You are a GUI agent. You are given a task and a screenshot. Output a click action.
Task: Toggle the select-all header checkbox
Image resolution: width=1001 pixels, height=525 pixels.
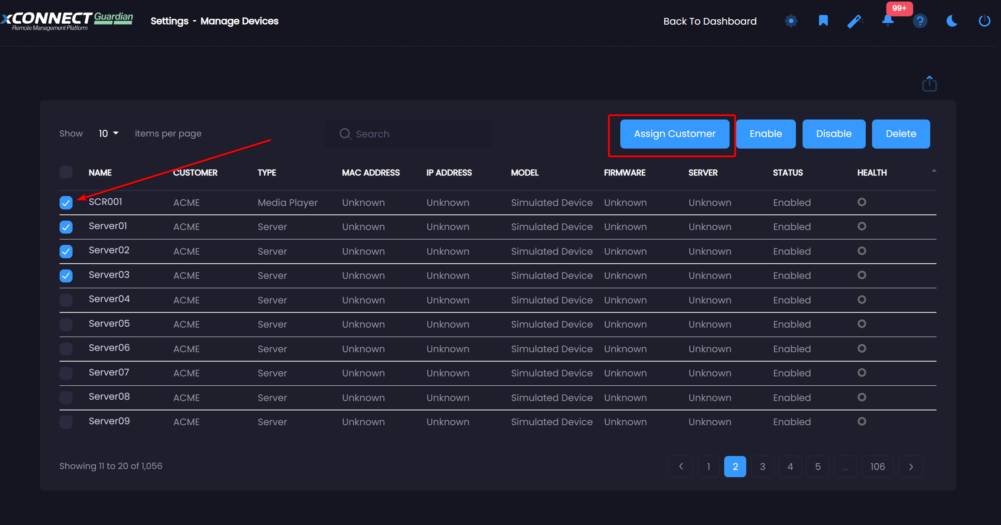[x=66, y=172]
